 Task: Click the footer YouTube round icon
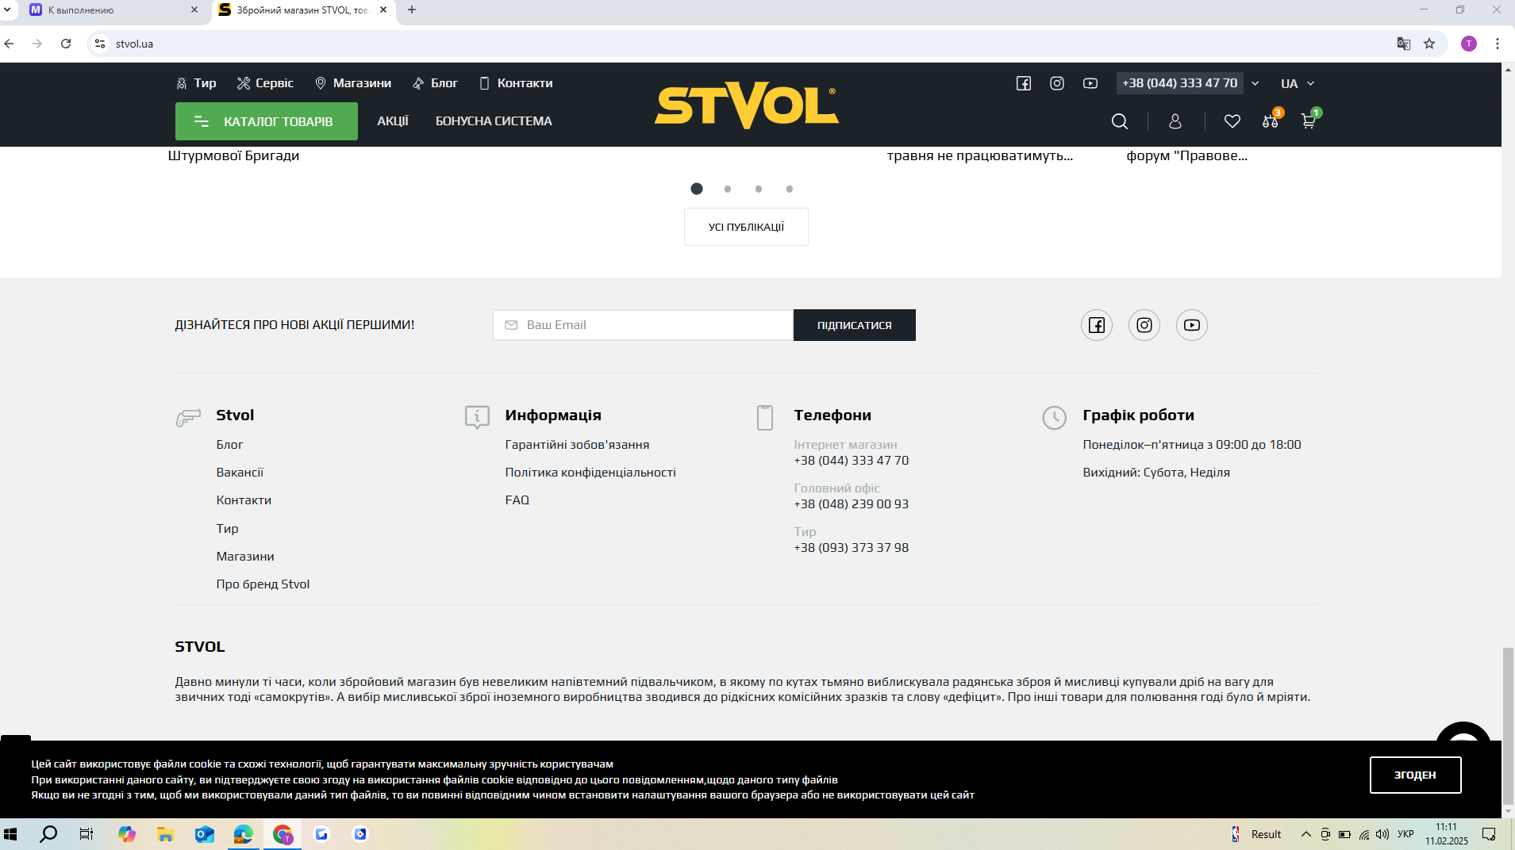(x=1192, y=325)
